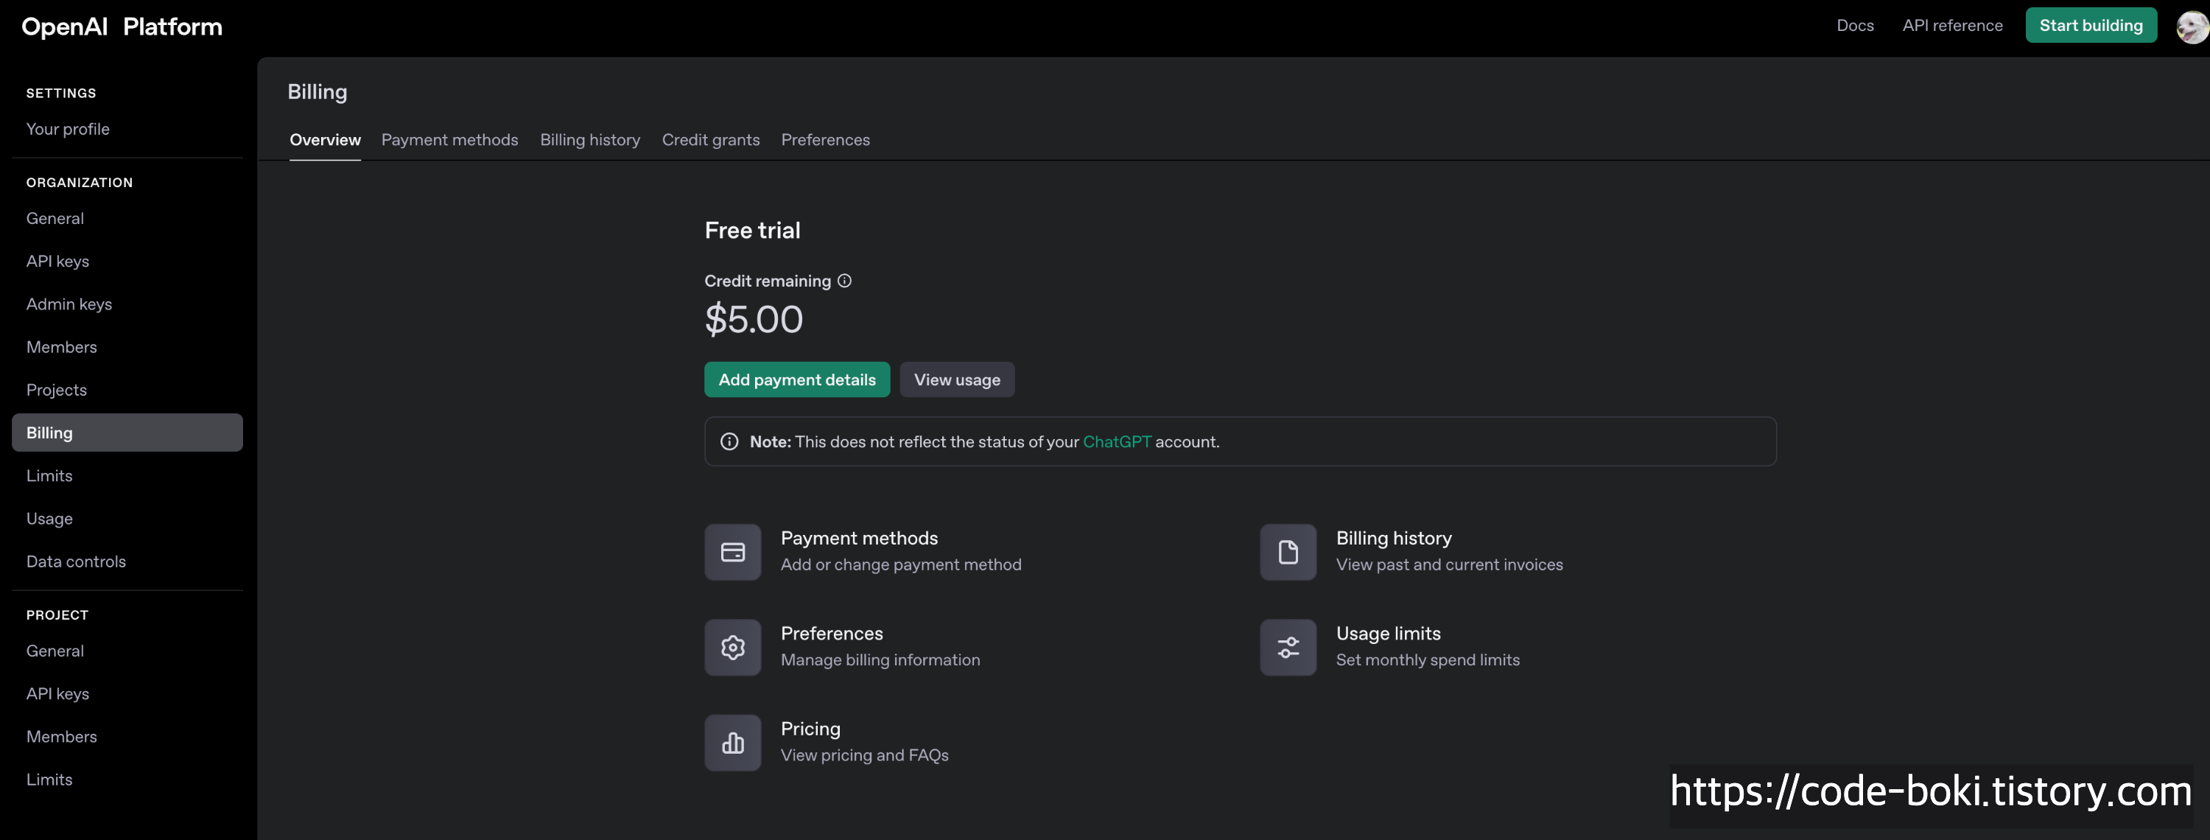Screen dimensions: 2210x840
Task: Click the Billing history document icon
Action: click(1287, 552)
